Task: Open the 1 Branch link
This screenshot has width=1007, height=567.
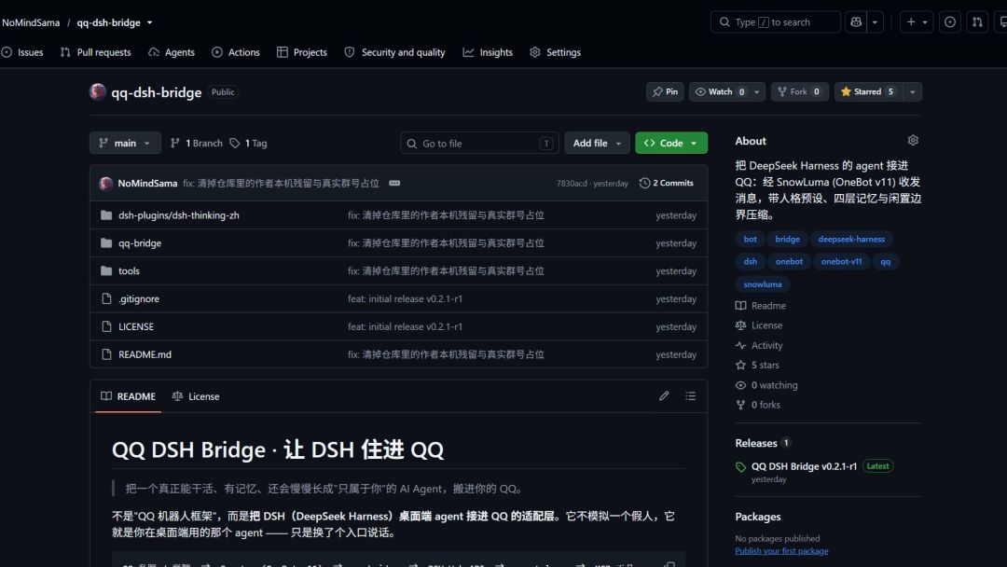Action: pyautogui.click(x=196, y=144)
